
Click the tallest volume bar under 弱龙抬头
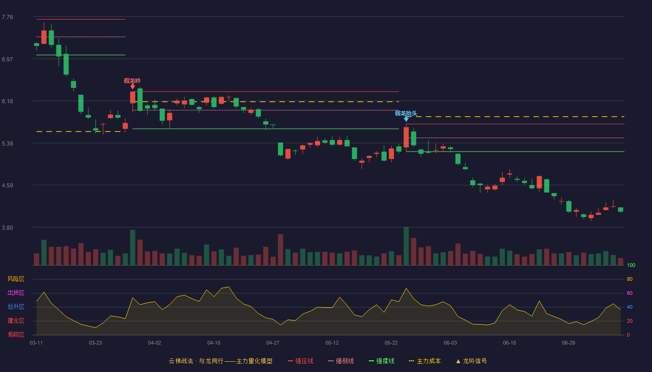[406, 246]
